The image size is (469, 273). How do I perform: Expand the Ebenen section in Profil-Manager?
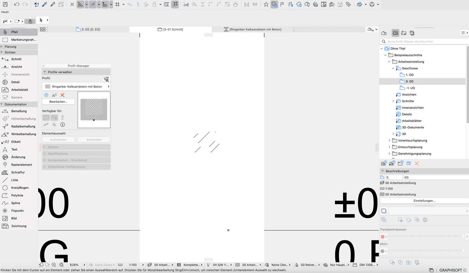[x=45, y=147]
